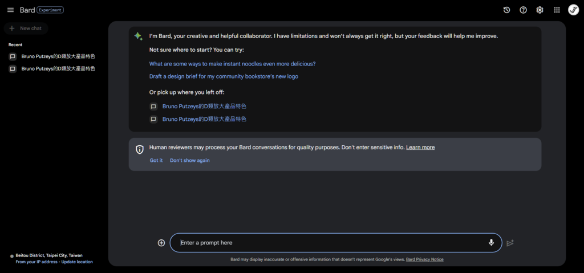Click Update location link

tap(77, 262)
